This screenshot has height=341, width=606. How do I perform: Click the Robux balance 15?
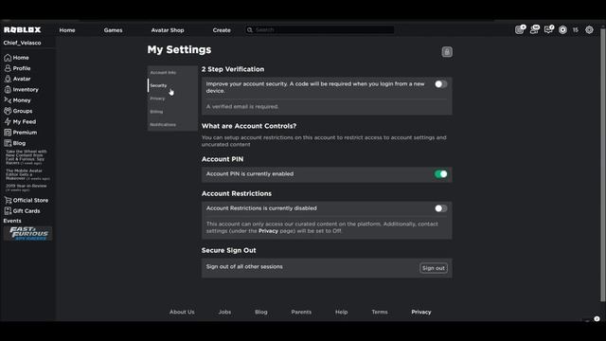576,29
